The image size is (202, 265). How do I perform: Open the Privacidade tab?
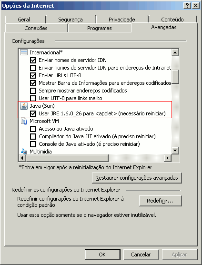(x=122, y=20)
